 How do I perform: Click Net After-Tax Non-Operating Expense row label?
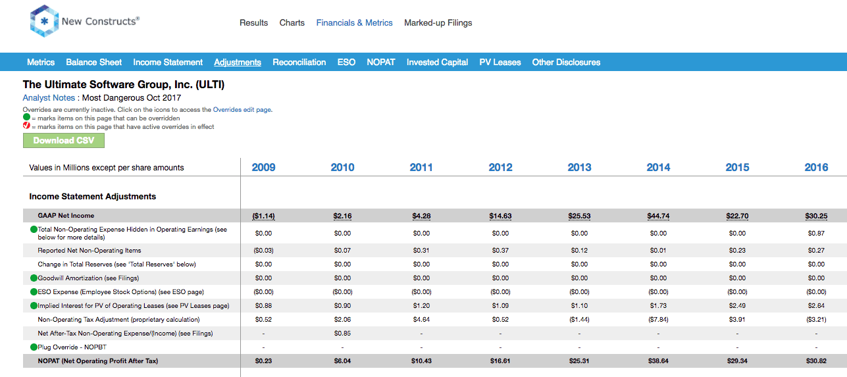coord(126,333)
